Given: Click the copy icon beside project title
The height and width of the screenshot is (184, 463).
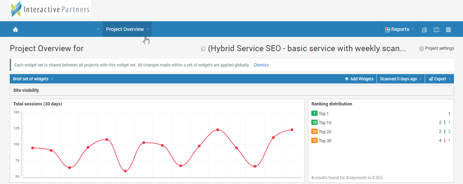Looking at the screenshot, I should (x=203, y=49).
